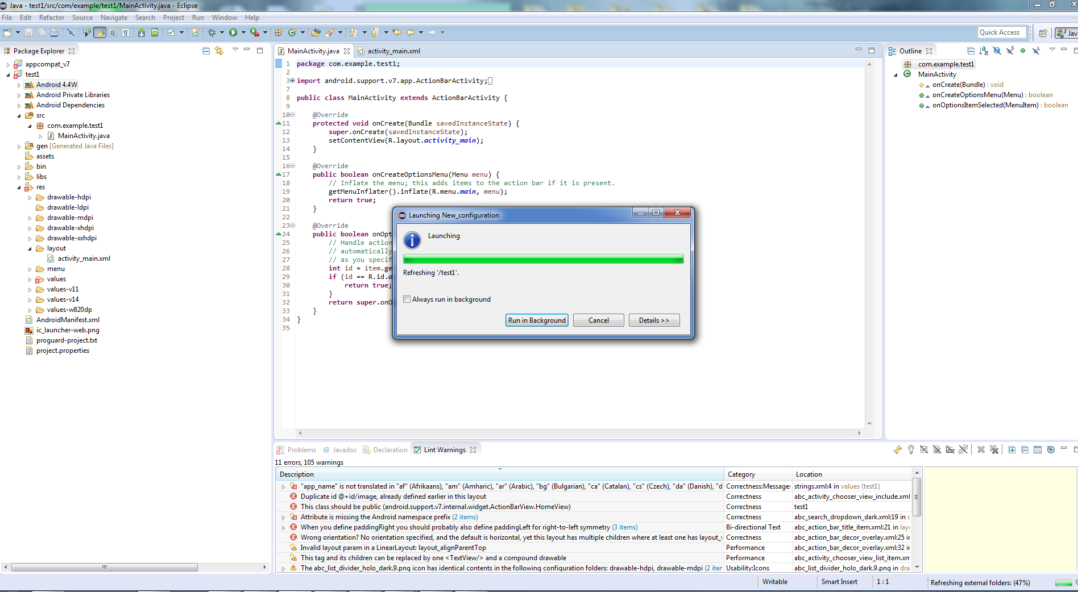Viewport: 1078px width, 592px height.
Task: Open the Java perspective button
Action: point(1067,33)
